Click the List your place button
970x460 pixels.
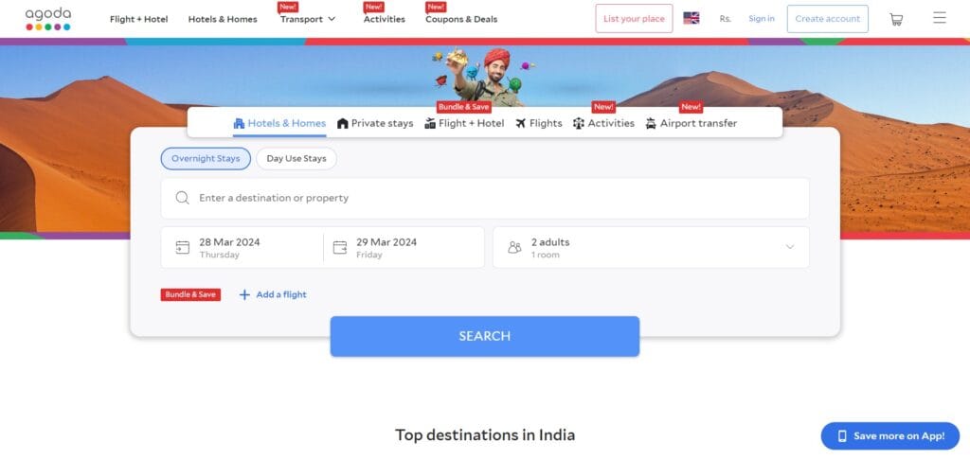634,19
